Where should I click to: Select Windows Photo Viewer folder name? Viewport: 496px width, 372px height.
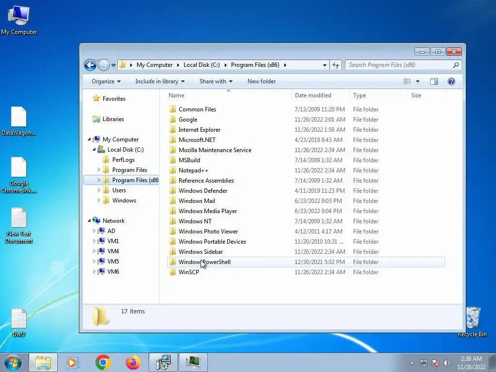pos(208,231)
